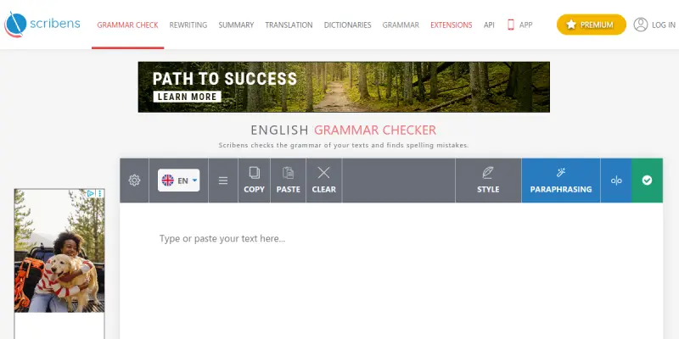Click the Premium button
The width and height of the screenshot is (679, 339).
(x=591, y=25)
